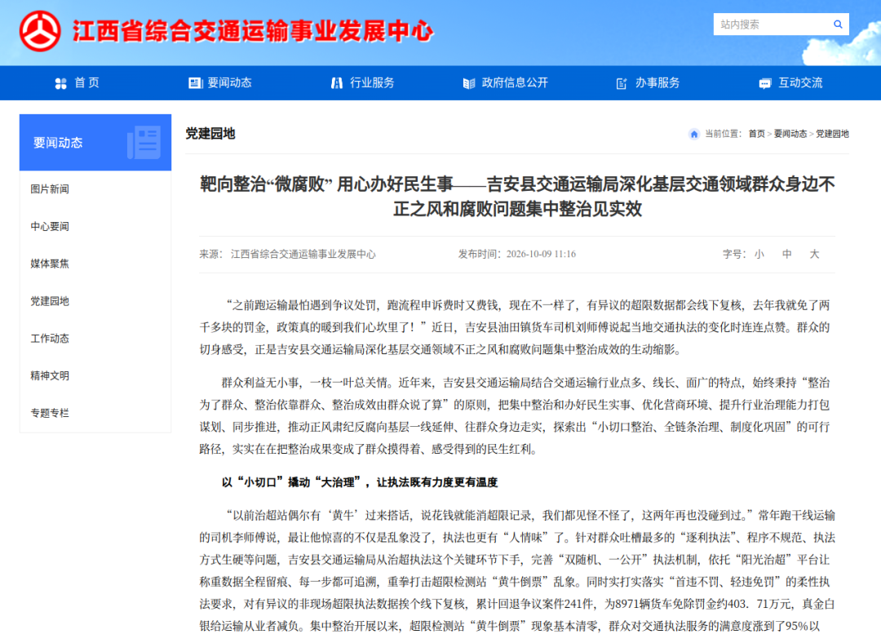
Task: Open the 互动交流 navigation item
Action: [800, 82]
